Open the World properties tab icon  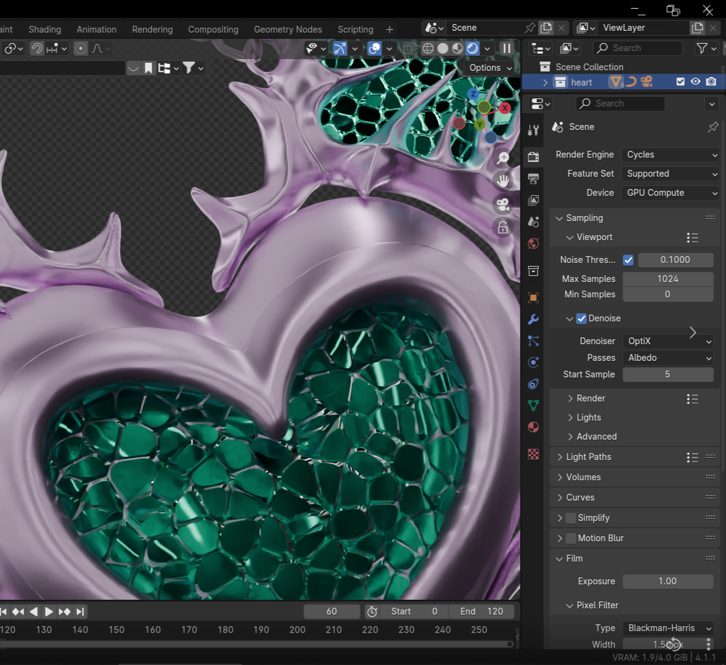pos(533,244)
